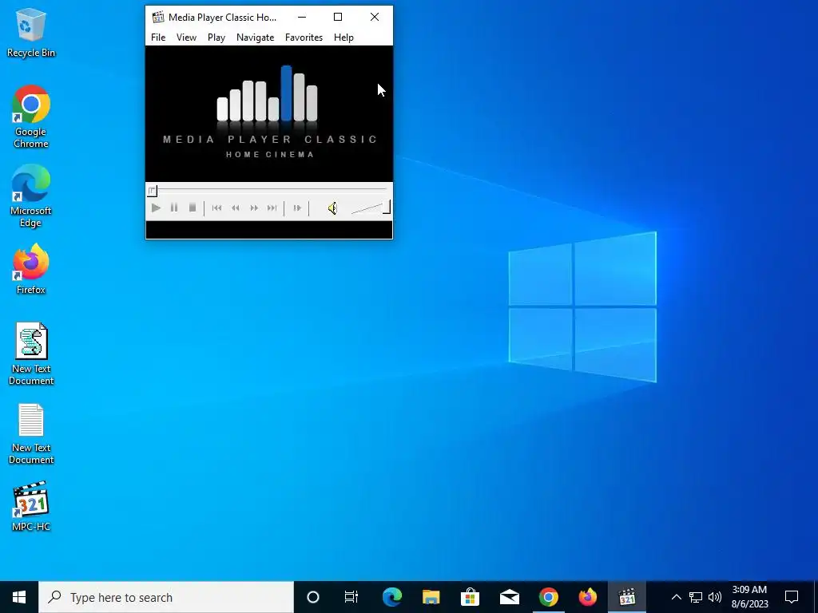This screenshot has width=818, height=613.
Task: Open File Explorer from the taskbar
Action: [x=431, y=597]
